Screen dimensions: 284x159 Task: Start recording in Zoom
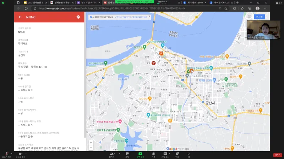point(153,155)
